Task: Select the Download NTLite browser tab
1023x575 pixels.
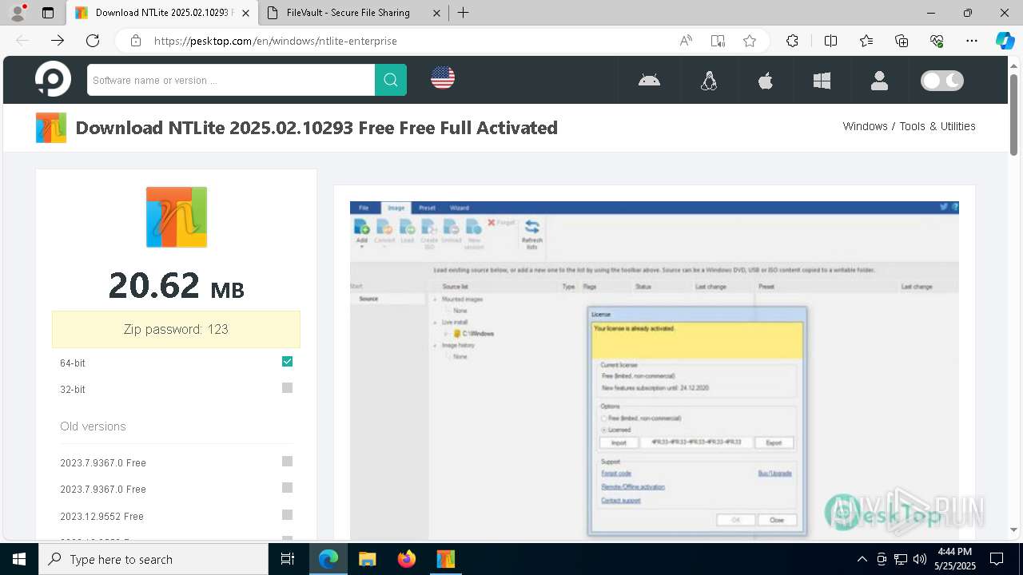Action: tap(164, 13)
